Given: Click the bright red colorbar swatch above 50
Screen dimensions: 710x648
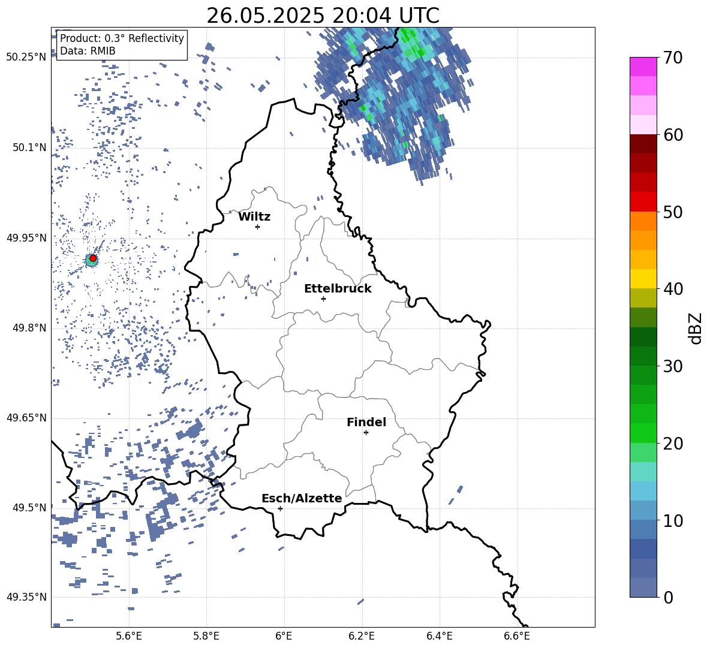Looking at the screenshot, I should (643, 202).
